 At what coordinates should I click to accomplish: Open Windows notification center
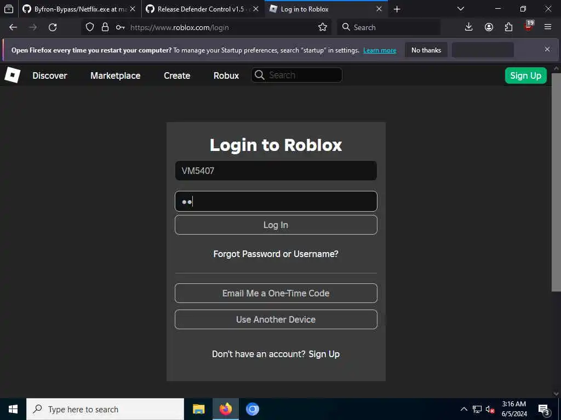coord(544,410)
